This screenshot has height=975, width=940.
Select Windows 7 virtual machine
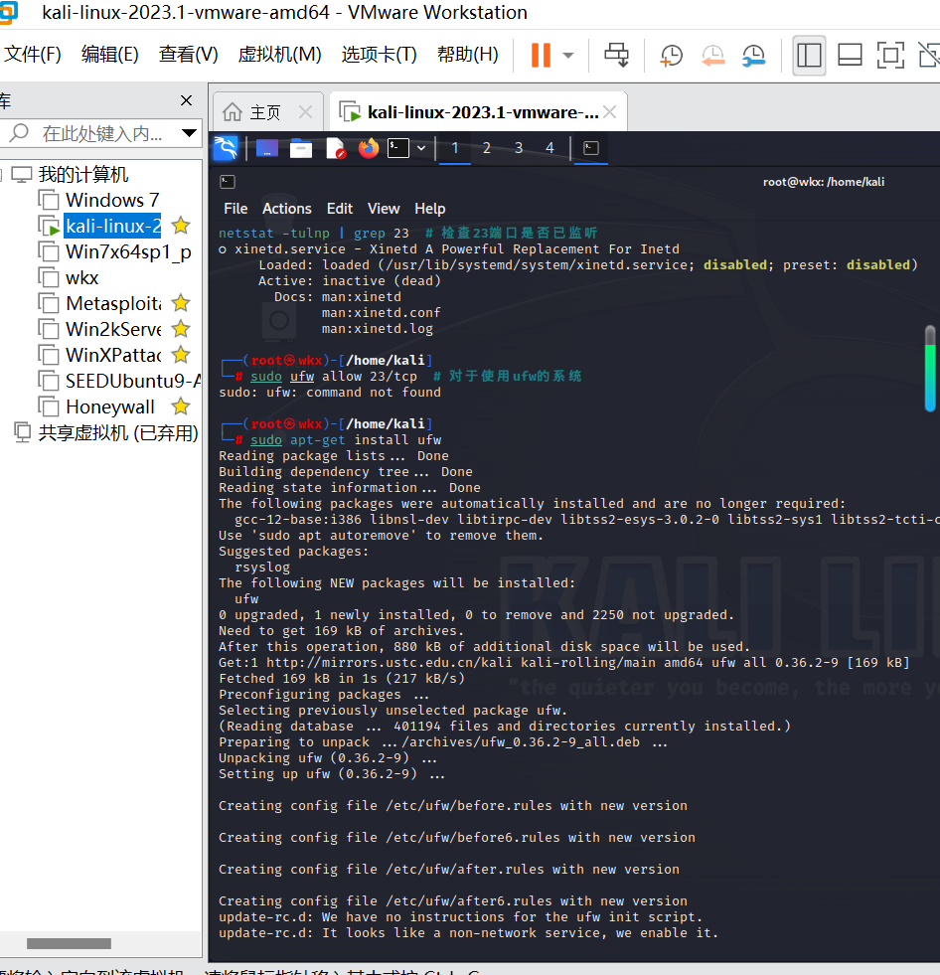(x=112, y=200)
